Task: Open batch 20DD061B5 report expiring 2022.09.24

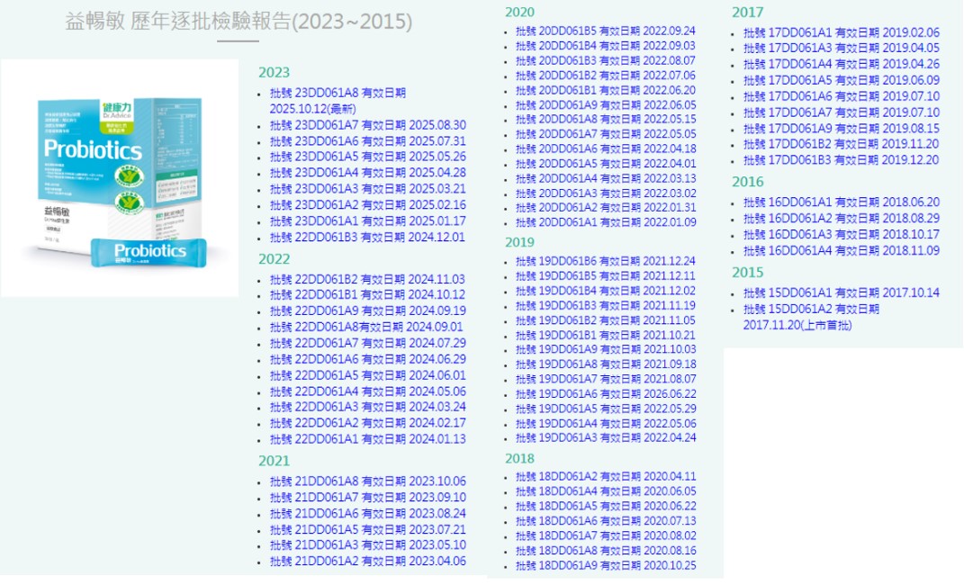Action: point(605,31)
